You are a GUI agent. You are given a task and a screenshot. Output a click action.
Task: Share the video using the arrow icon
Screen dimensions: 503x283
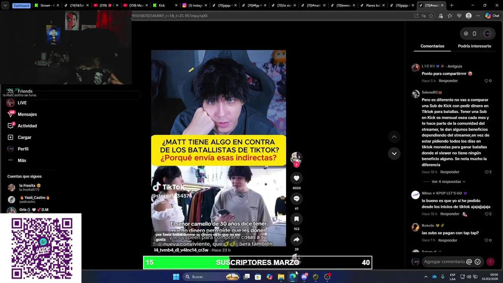point(296,239)
